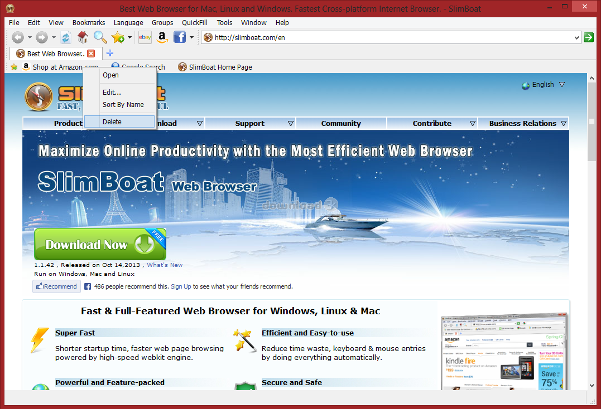This screenshot has width=601, height=409.
Task: Click the magic wand Efficient icon
Action: pos(245,340)
